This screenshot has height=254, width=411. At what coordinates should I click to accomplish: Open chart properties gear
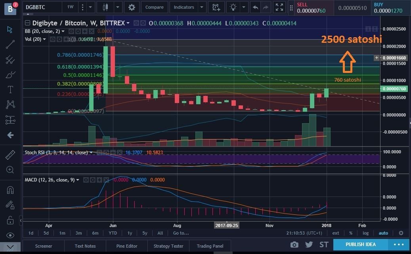pyautogui.click(x=132, y=8)
